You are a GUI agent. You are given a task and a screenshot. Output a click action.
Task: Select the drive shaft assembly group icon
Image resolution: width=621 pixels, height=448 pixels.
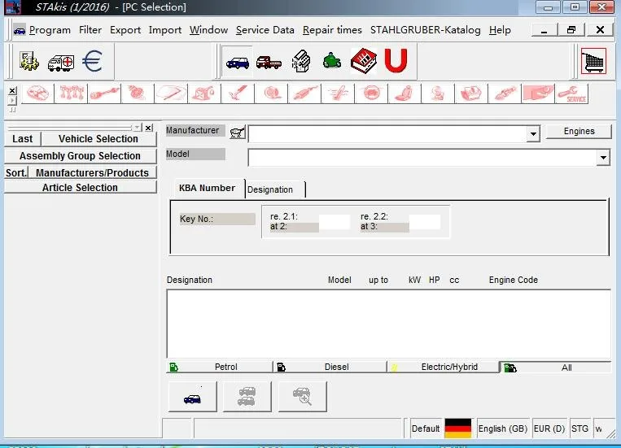pos(104,94)
